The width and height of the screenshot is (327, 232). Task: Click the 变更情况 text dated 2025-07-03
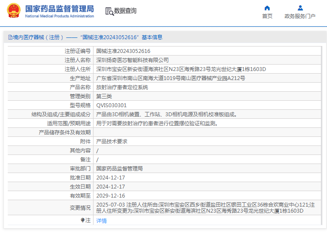[206, 207]
